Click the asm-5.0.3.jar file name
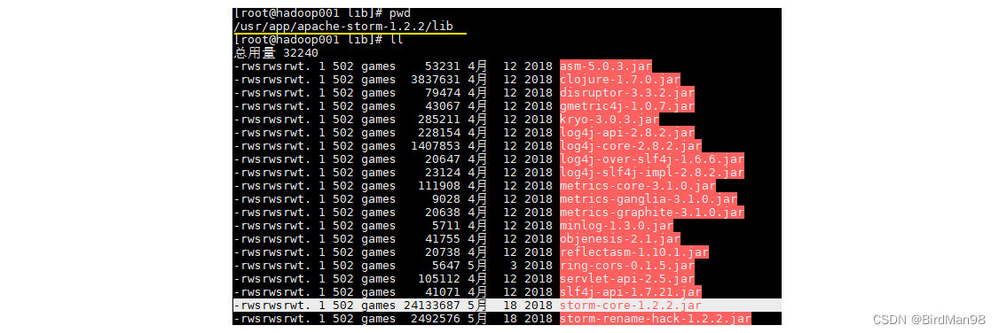 click(x=605, y=66)
